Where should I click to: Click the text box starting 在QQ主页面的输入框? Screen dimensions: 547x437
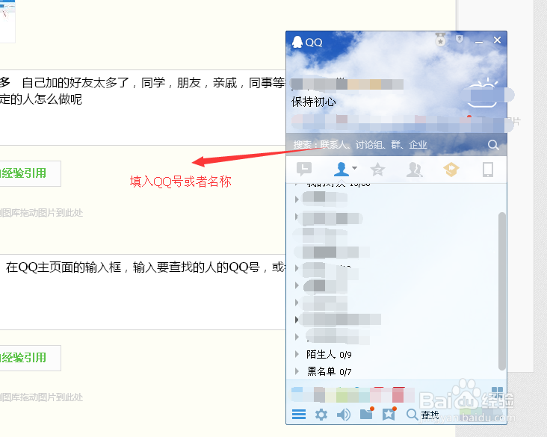(143, 292)
